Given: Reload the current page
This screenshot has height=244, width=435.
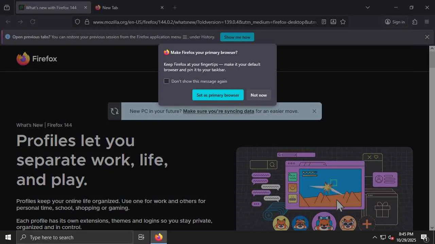Looking at the screenshot, I should 33,22.
